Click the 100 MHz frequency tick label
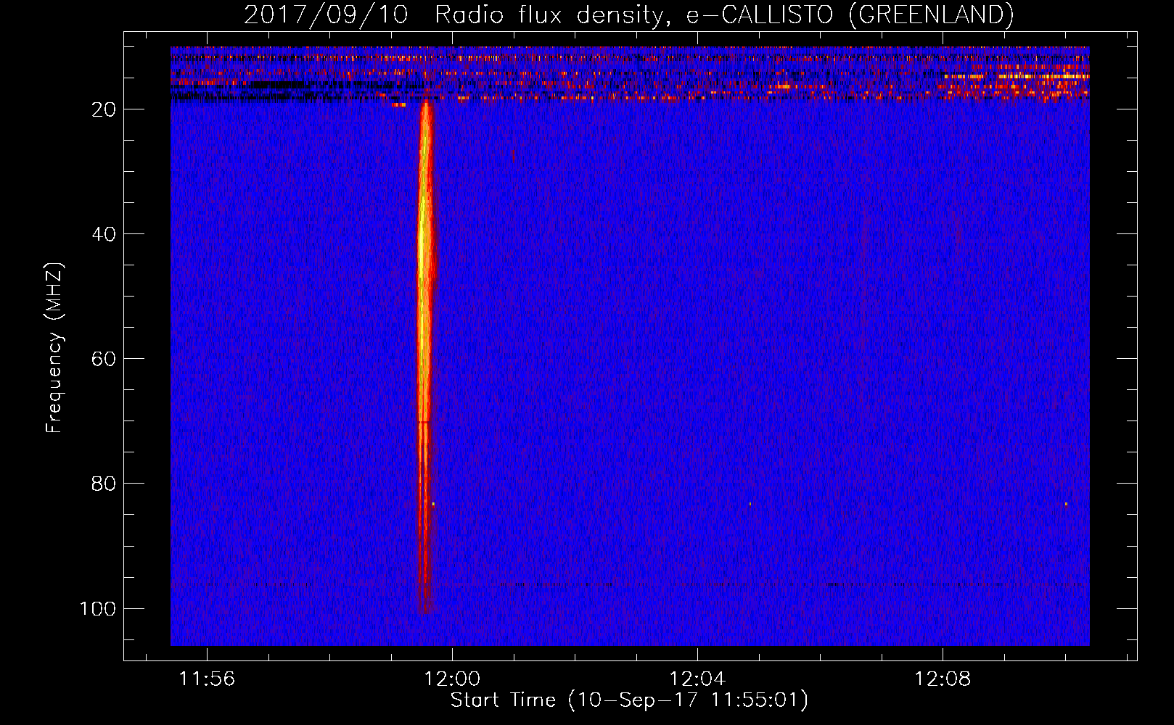The height and width of the screenshot is (725, 1174). point(98,608)
